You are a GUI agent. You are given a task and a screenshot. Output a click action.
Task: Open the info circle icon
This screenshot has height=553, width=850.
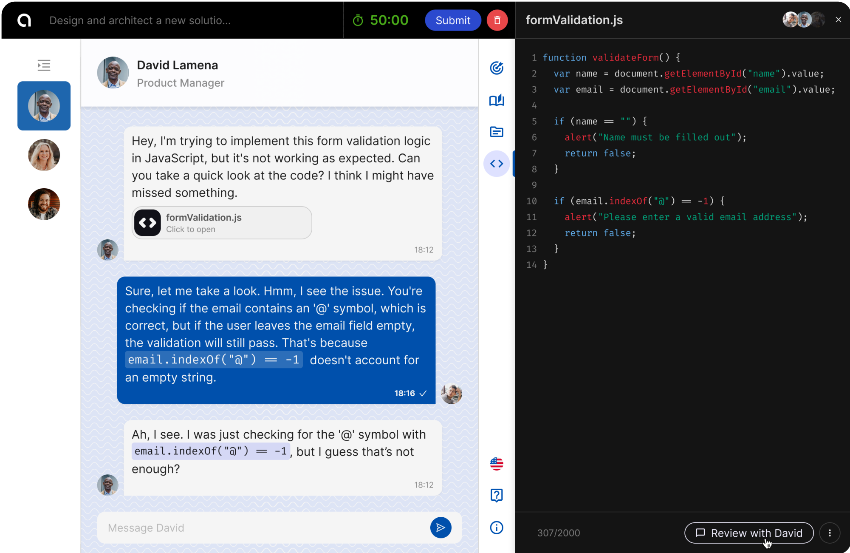(x=497, y=527)
